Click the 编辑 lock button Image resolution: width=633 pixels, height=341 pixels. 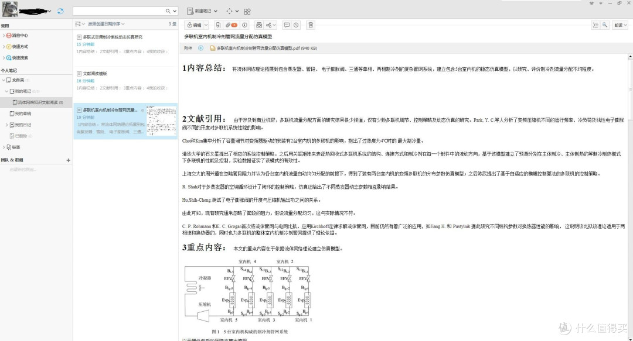coord(194,25)
